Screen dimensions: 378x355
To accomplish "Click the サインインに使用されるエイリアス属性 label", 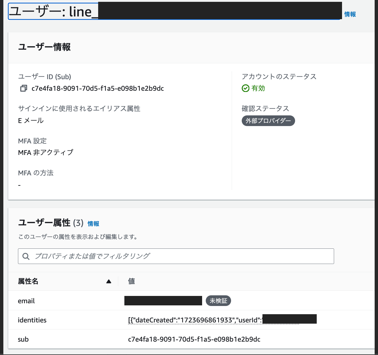I will (79, 108).
